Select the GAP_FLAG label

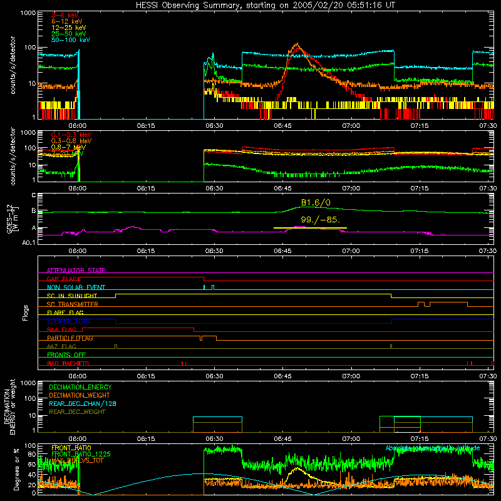(x=62, y=279)
